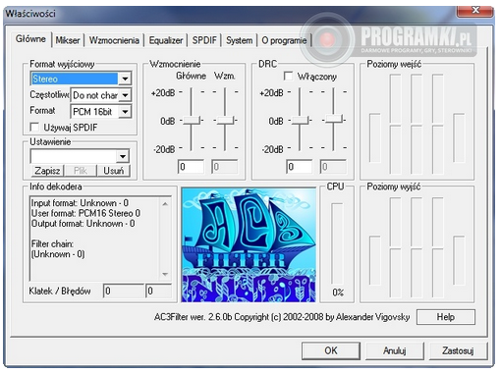The height and width of the screenshot is (373, 500).
Task: Open the PCM 16bit format dropdown
Action: [125, 112]
